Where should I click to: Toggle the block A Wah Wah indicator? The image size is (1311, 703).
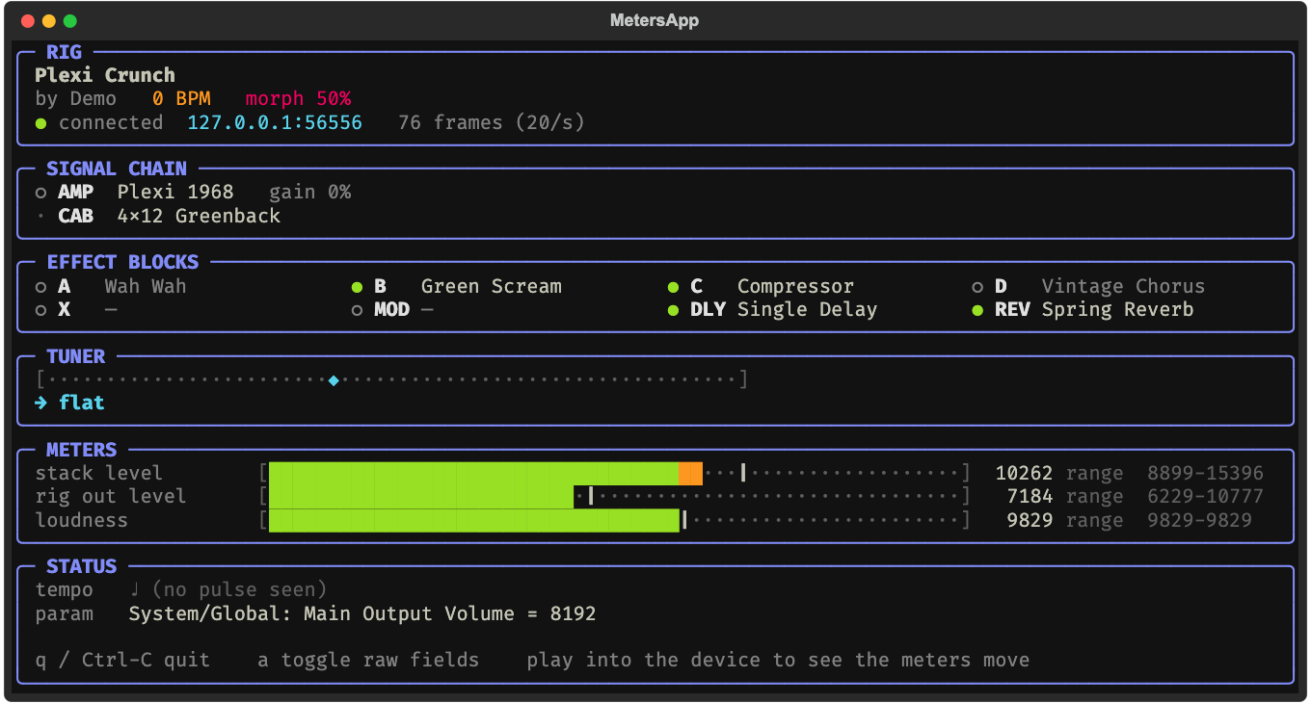pyautogui.click(x=40, y=287)
